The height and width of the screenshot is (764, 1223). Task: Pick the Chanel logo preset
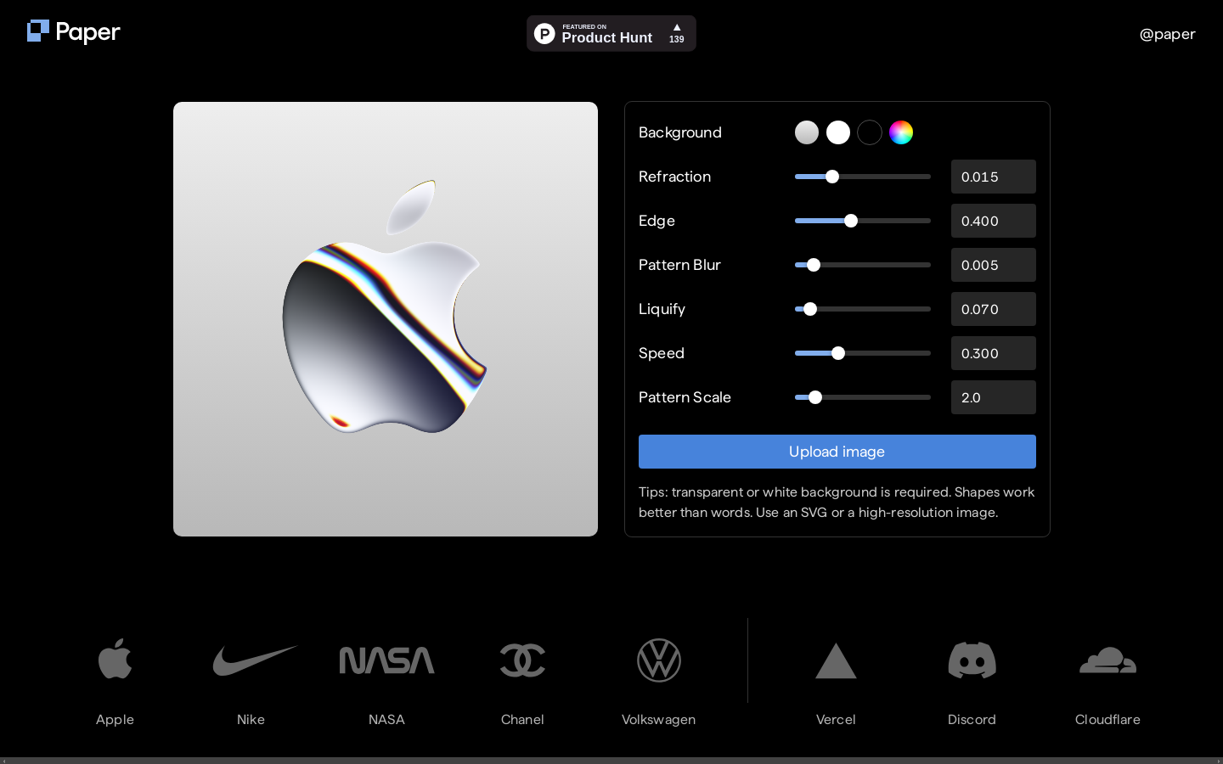pyautogui.click(x=522, y=660)
